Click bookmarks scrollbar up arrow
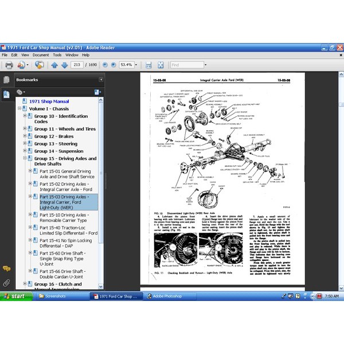The height and width of the screenshot is (344, 344). pyautogui.click(x=101, y=100)
